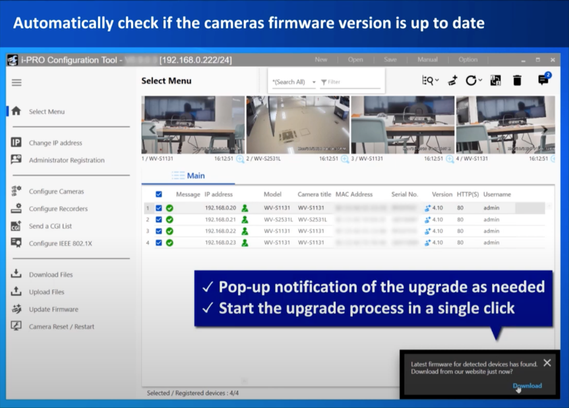The height and width of the screenshot is (408, 569).
Task: Open Camera Reset / Restart
Action: tap(61, 327)
